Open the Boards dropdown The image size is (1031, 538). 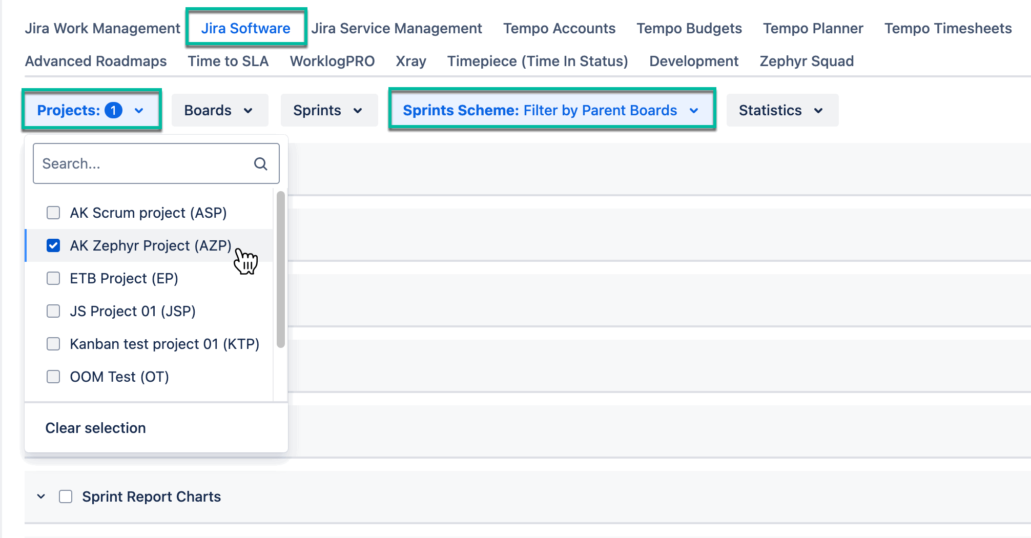tap(219, 110)
